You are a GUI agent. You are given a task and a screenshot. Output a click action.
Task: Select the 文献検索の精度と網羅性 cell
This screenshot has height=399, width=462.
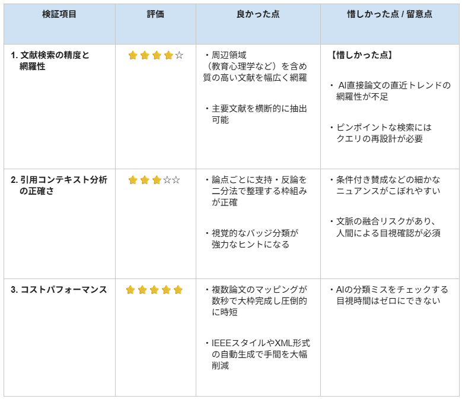59,106
